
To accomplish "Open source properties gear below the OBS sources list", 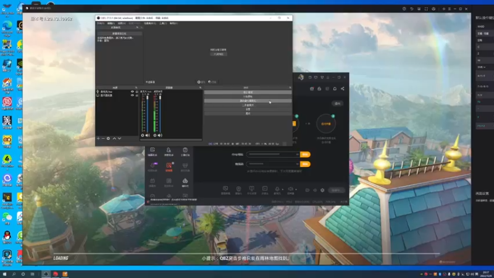I will pos(108,138).
